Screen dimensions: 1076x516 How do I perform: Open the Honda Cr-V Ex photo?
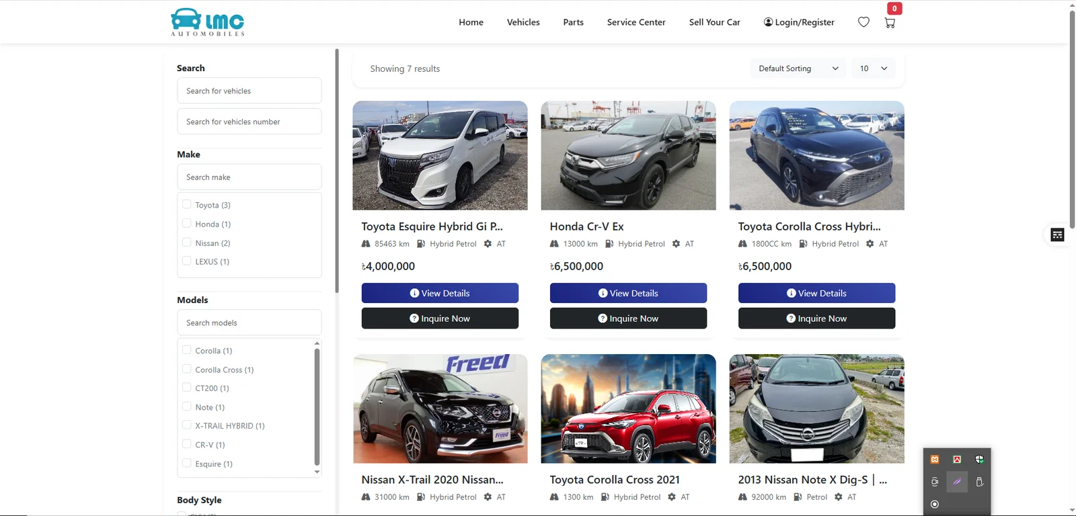click(x=628, y=155)
